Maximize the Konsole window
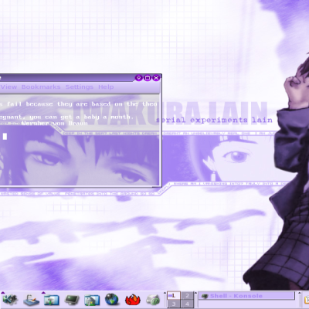Screen dimensions: 309x309 coord(148,78)
